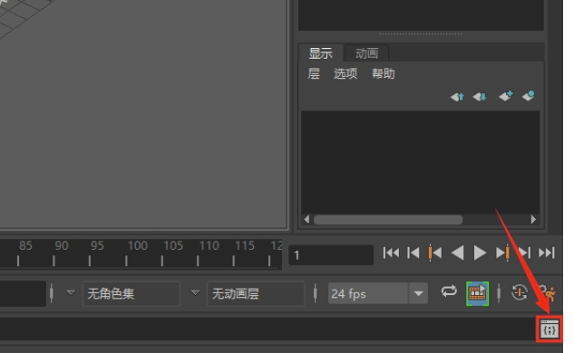
Task: Step forward one frame
Action: click(524, 253)
